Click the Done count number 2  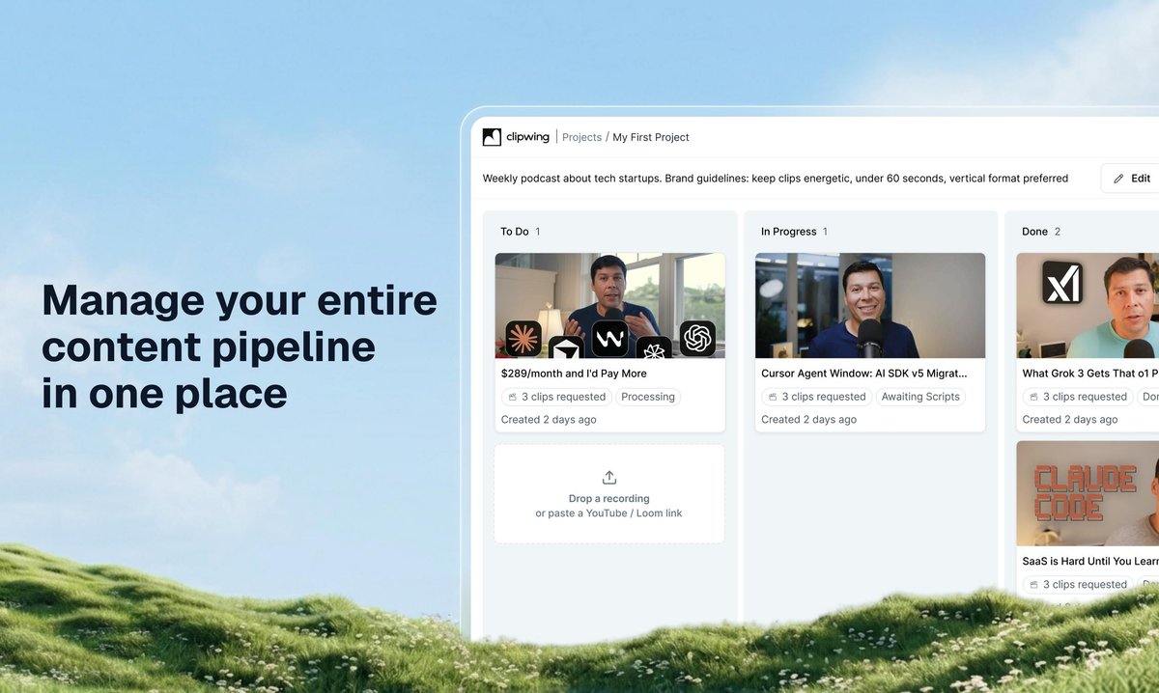(x=1058, y=232)
